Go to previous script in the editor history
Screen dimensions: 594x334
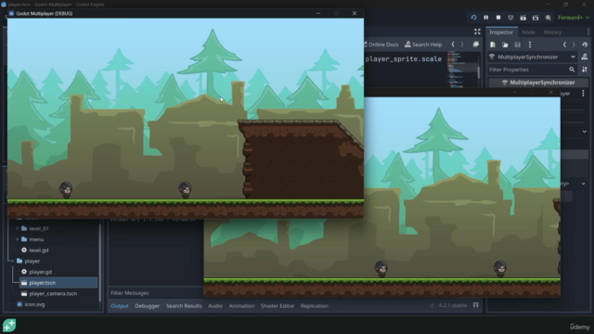453,45
